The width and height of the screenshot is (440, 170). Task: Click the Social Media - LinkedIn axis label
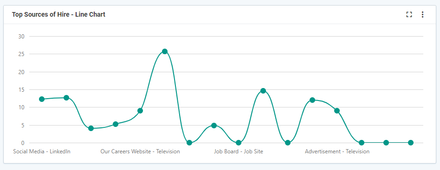coord(42,151)
